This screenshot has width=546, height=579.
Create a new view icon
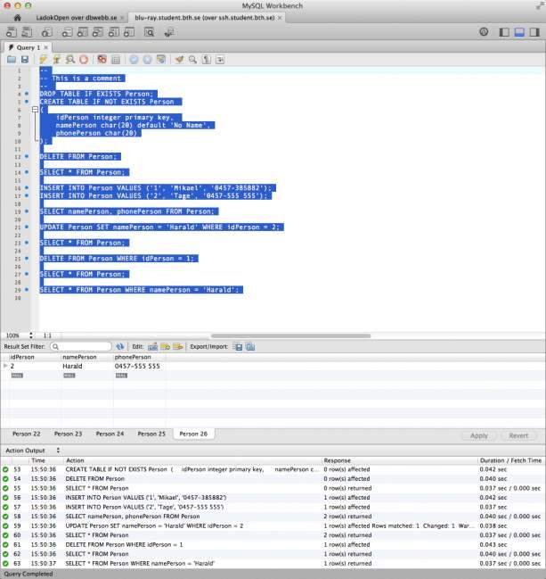pyautogui.click(x=98, y=32)
